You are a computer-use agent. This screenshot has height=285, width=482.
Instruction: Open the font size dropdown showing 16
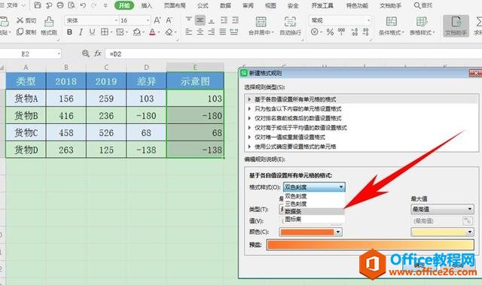point(148,20)
